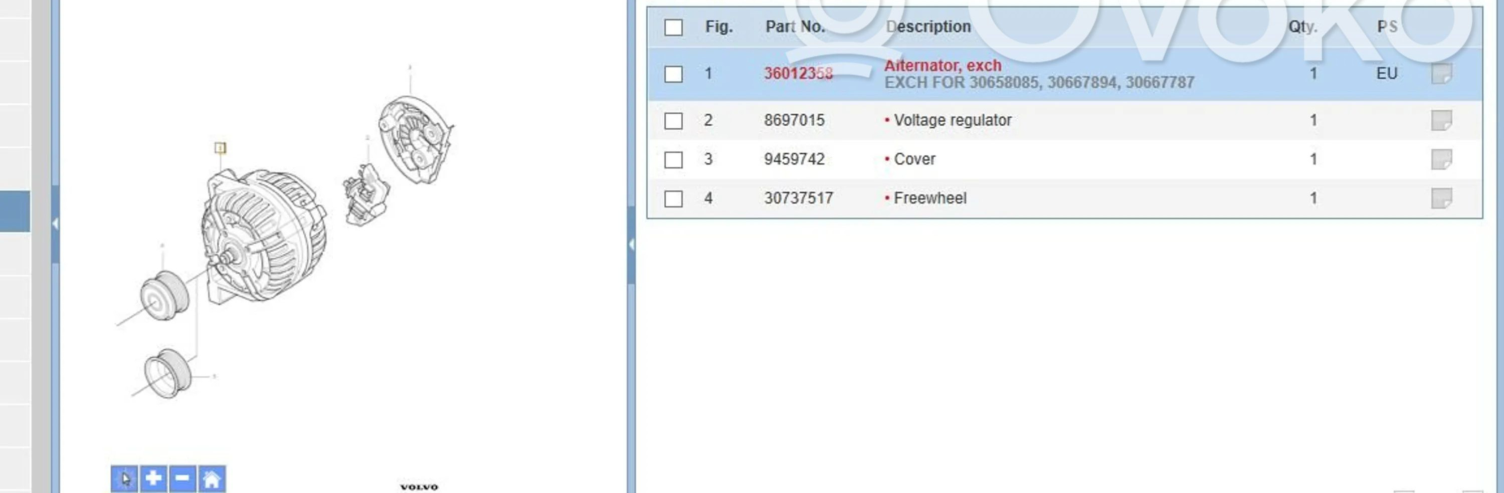
Task: Tick checkbox for Freewheel part
Action: coord(673,199)
